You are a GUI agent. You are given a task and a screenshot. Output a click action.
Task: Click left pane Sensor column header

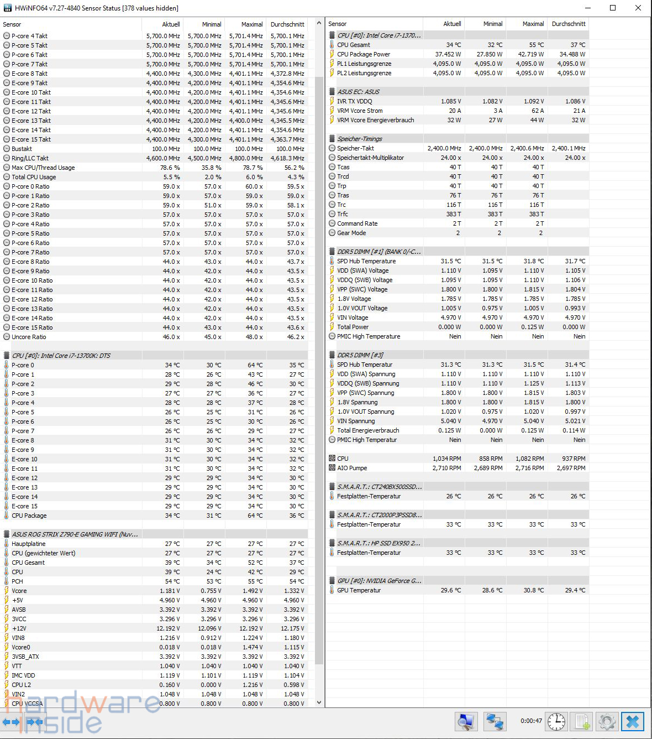point(71,24)
